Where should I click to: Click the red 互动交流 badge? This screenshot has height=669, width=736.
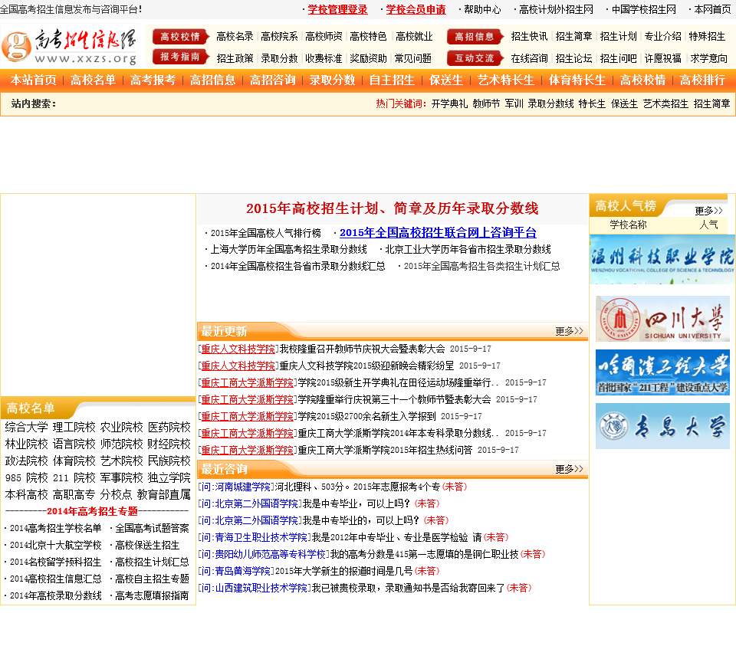point(475,57)
